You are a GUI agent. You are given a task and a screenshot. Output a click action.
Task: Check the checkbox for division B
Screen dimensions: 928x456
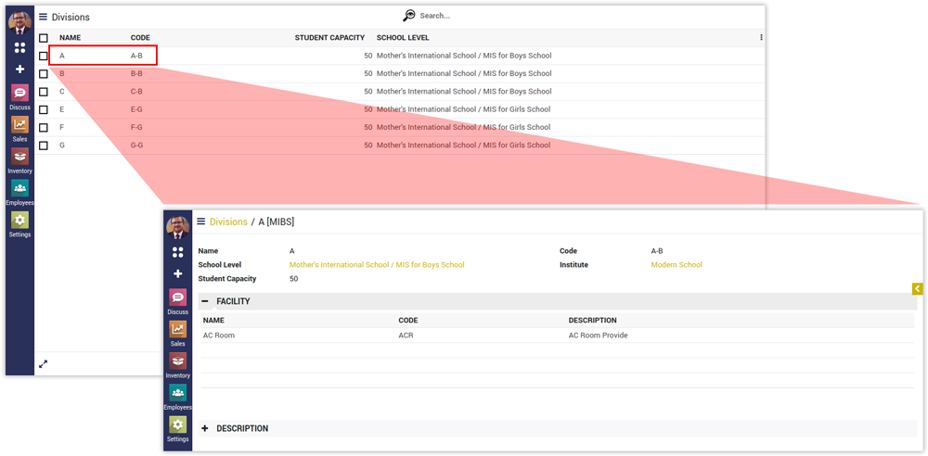pyautogui.click(x=44, y=74)
